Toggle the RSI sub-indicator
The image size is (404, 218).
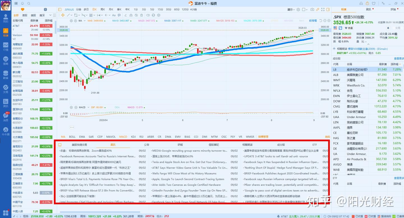[141, 137]
